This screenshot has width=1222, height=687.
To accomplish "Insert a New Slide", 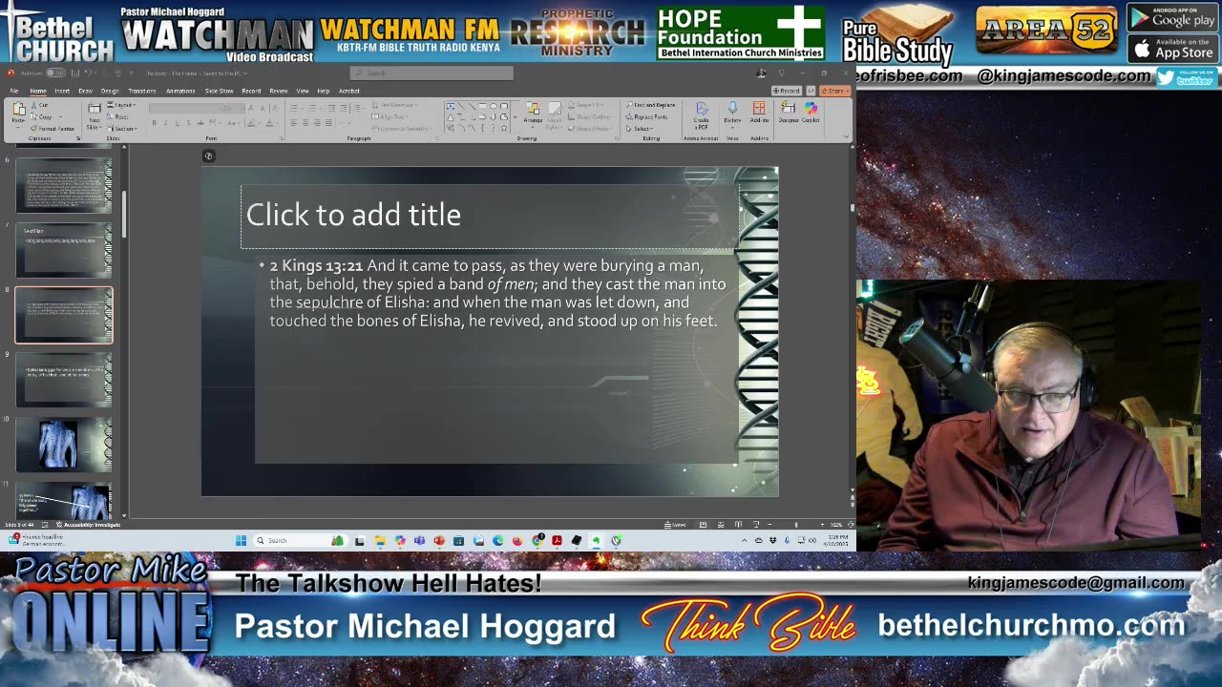I will [x=94, y=116].
